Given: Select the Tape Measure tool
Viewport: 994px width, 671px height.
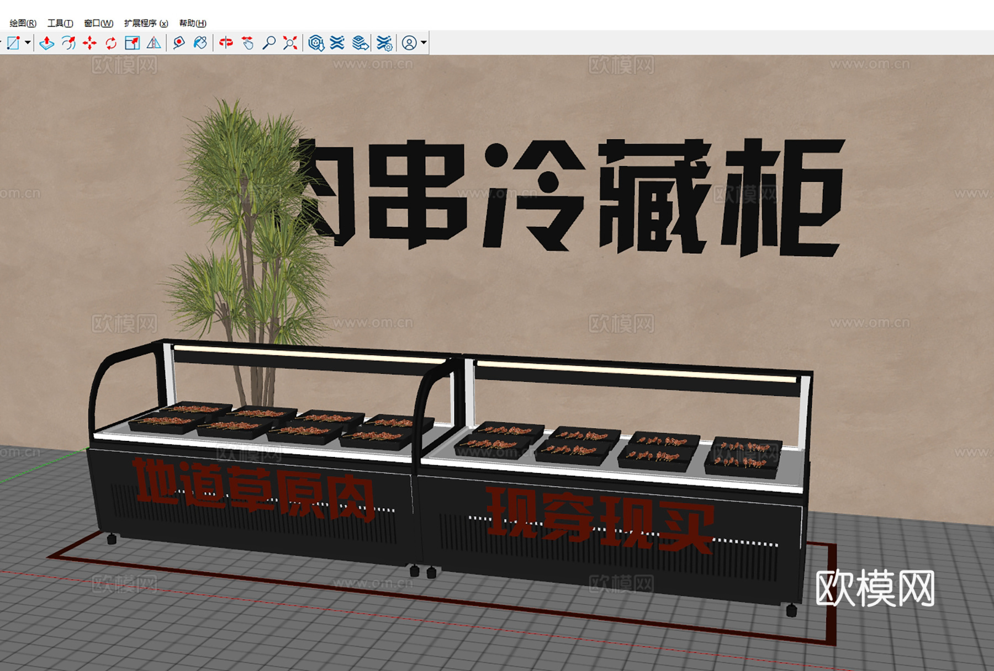Looking at the screenshot, I should pyautogui.click(x=178, y=43).
